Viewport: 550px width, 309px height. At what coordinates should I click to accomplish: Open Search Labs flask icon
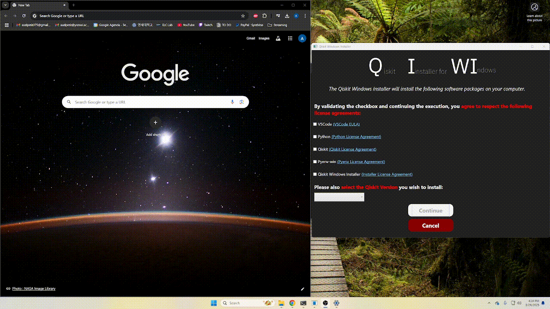coord(278,38)
